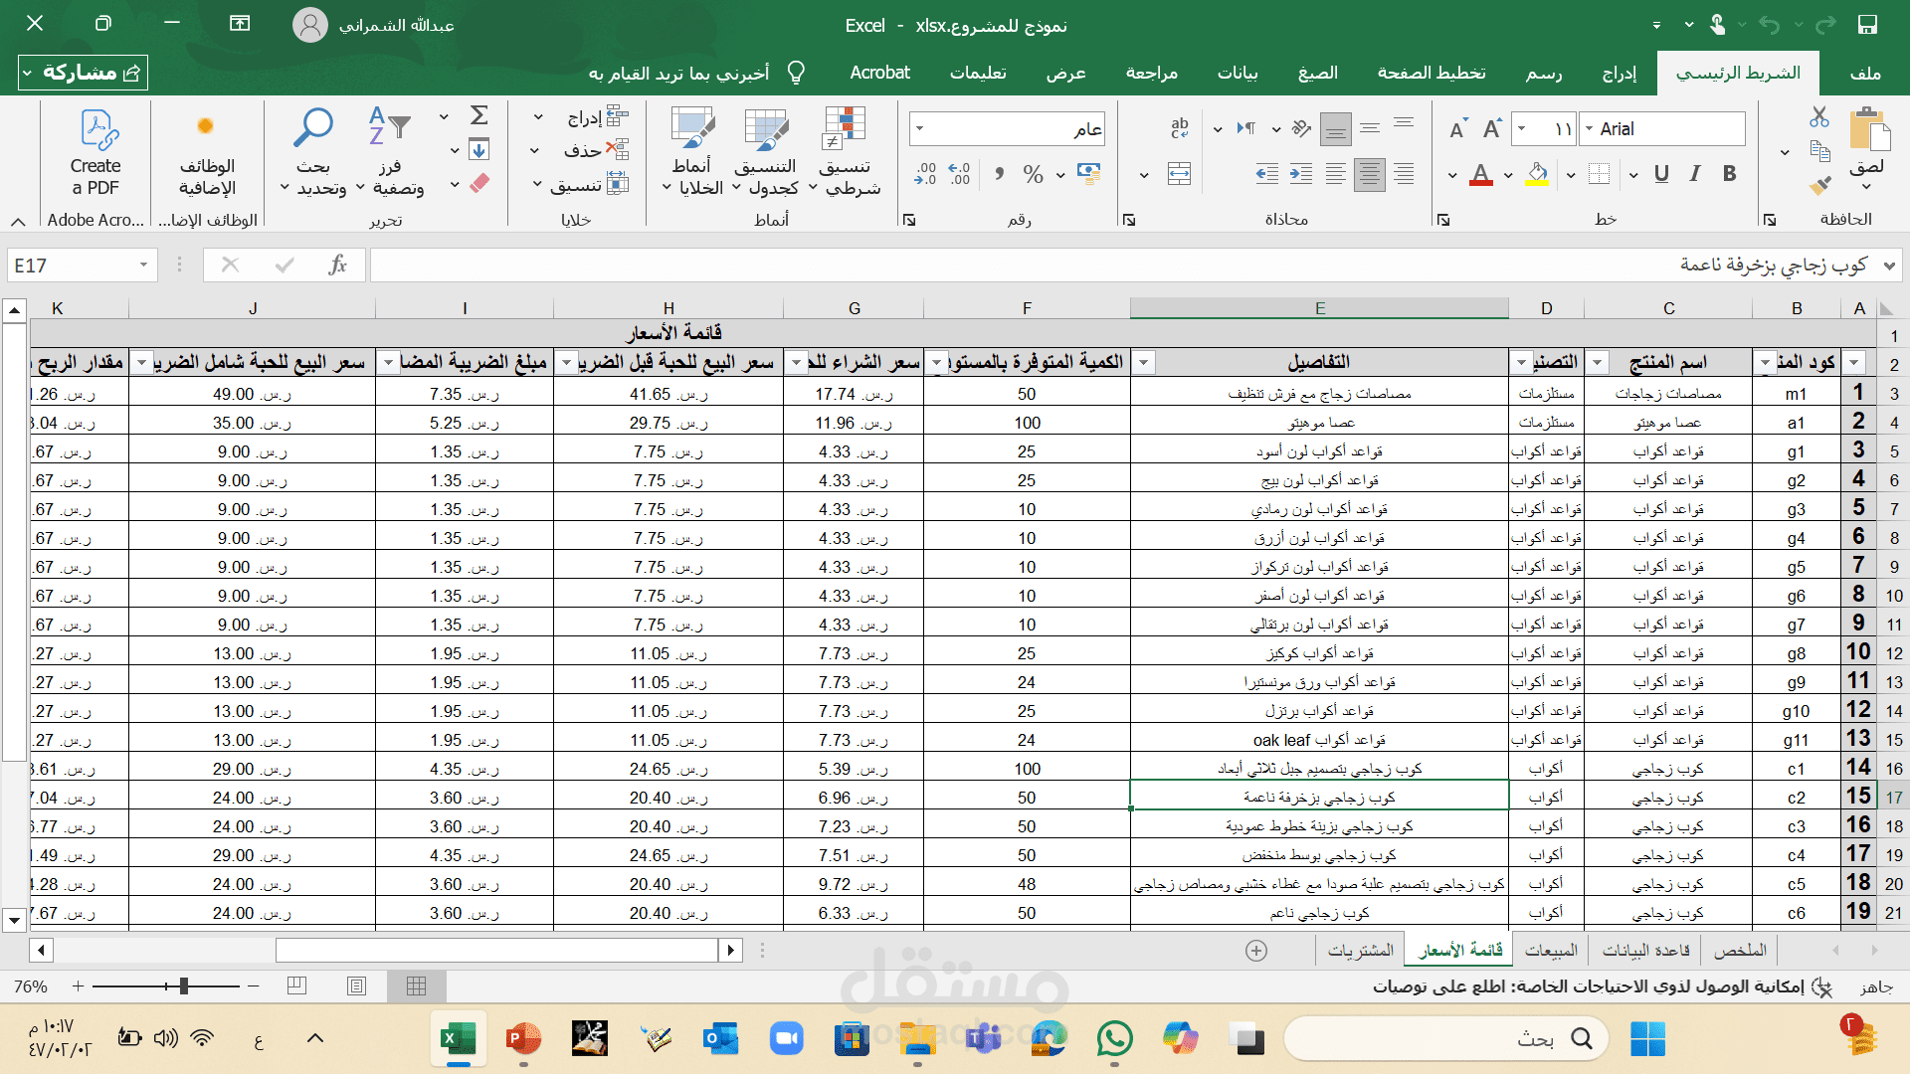Switch to the المبيعات sheet tab
This screenshot has height=1074, width=1910.
1550,951
